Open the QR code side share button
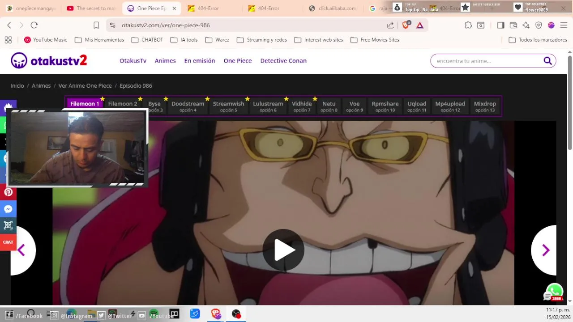This screenshot has width=573, height=322. (x=8, y=225)
